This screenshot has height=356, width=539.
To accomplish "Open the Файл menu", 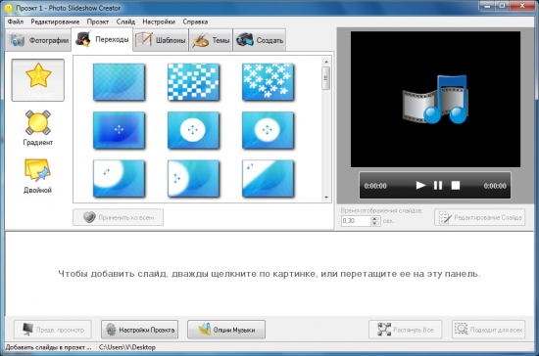I will (16, 22).
